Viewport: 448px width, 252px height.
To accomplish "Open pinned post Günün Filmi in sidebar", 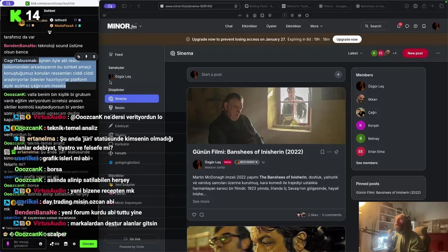I will (388, 192).
